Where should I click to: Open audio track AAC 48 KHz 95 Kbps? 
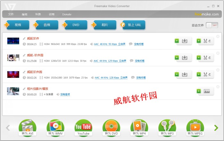[x=110, y=44]
